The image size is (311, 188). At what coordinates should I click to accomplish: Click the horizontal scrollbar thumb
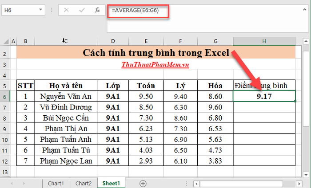click(x=241, y=184)
